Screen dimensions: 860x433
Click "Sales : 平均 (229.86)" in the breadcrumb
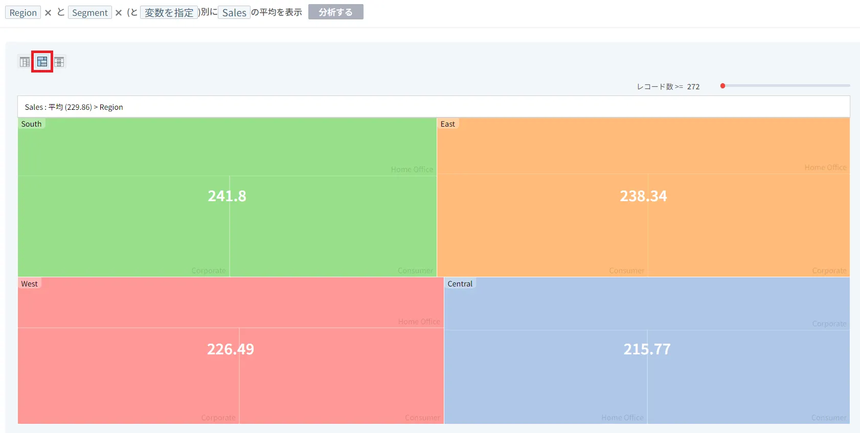pyautogui.click(x=58, y=107)
